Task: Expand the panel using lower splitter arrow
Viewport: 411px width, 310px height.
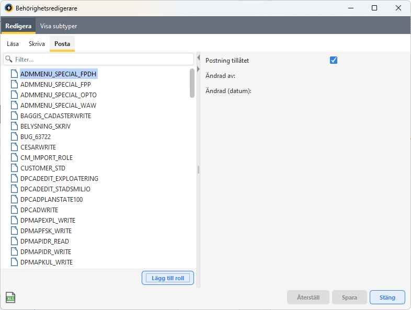Action: 198,70
